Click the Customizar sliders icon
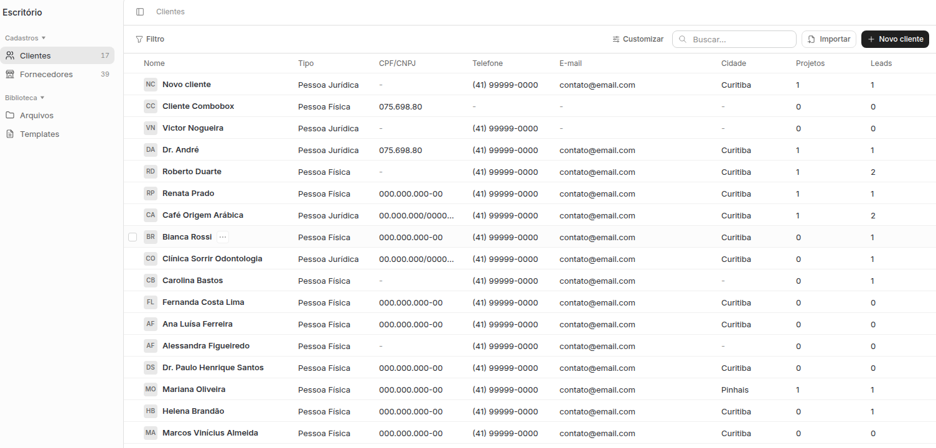 616,39
